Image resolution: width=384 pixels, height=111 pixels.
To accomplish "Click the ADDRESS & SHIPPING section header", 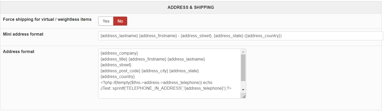I will [191, 8].
